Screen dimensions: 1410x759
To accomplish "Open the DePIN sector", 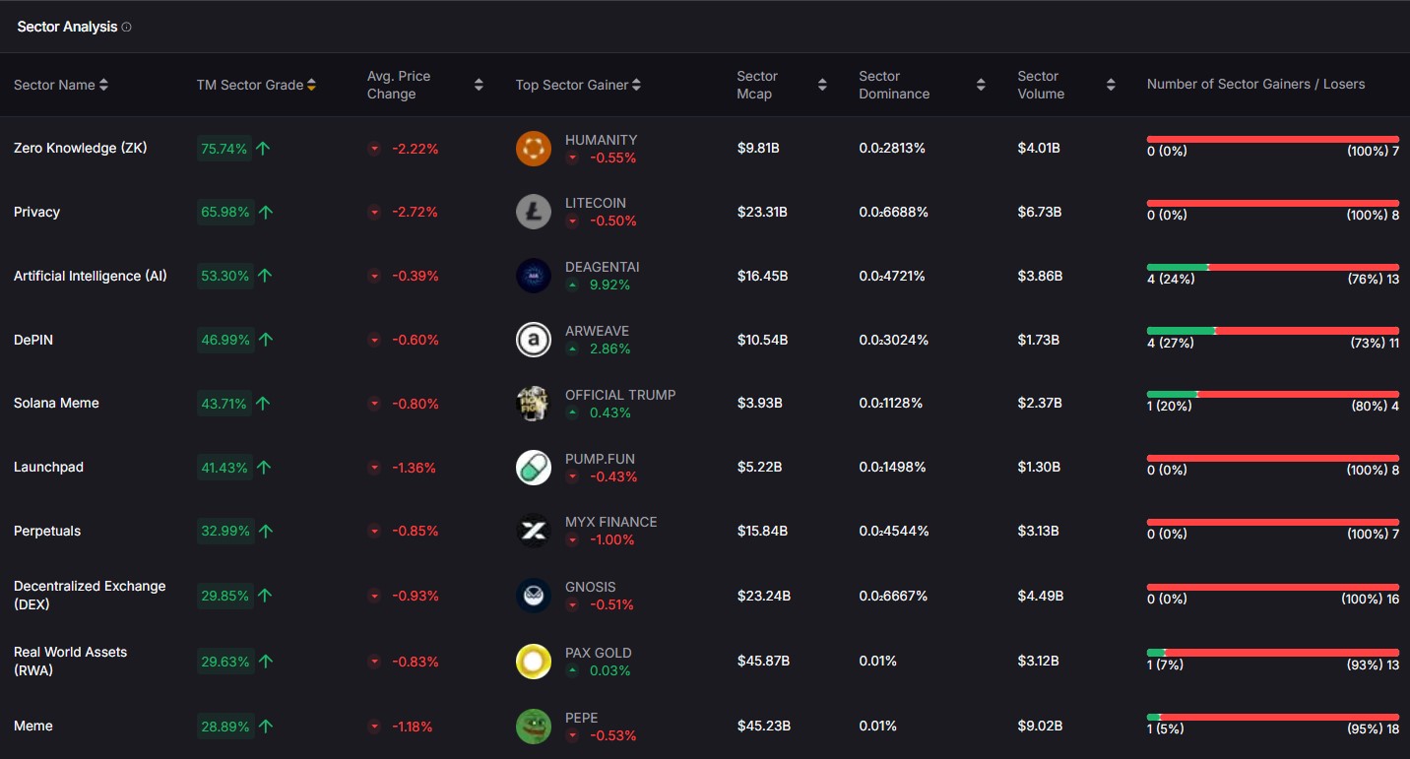I will point(33,340).
